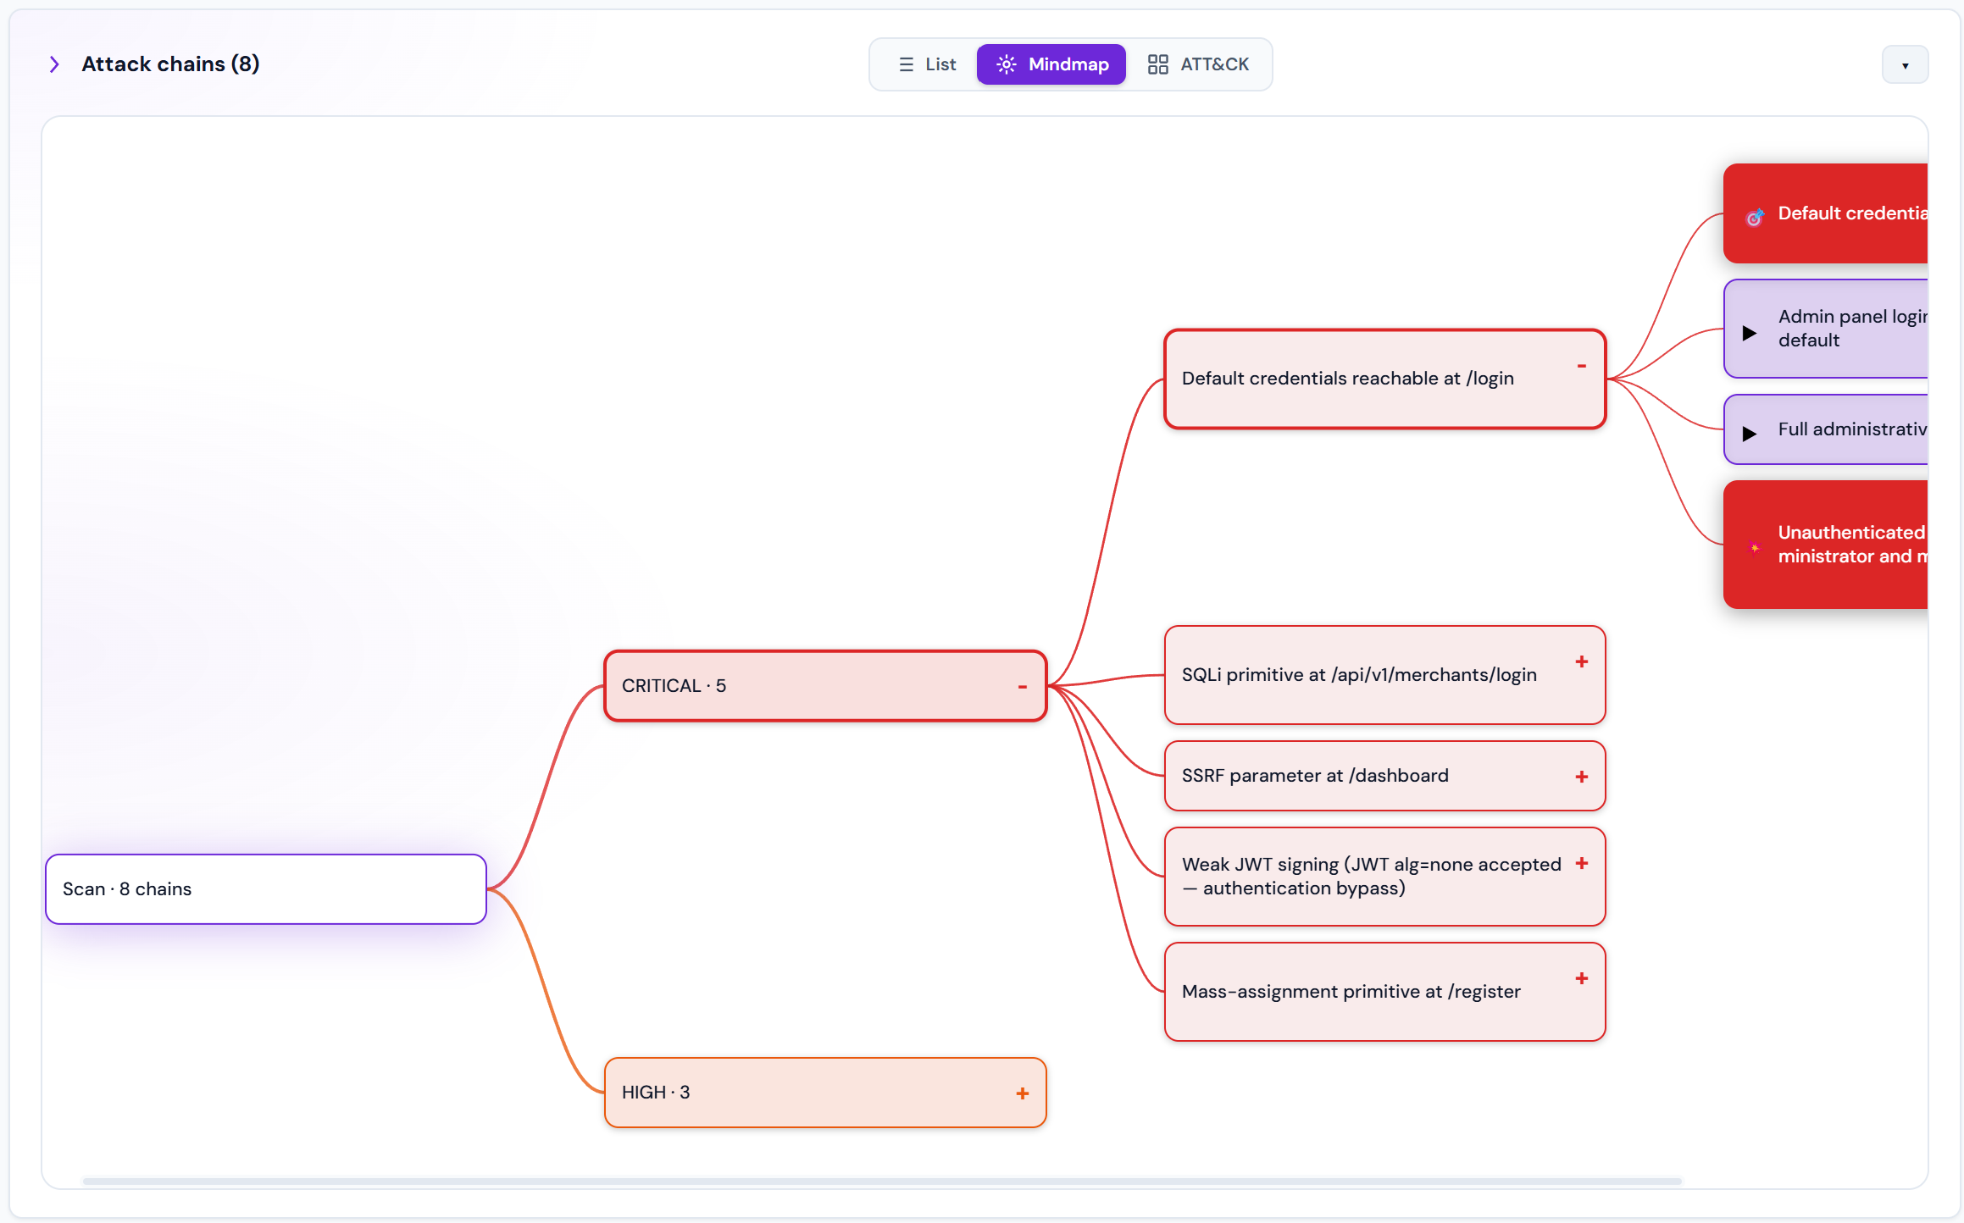Click the CRITICAL · 5 label
Screen dimensions: 1964x1223
(x=674, y=686)
